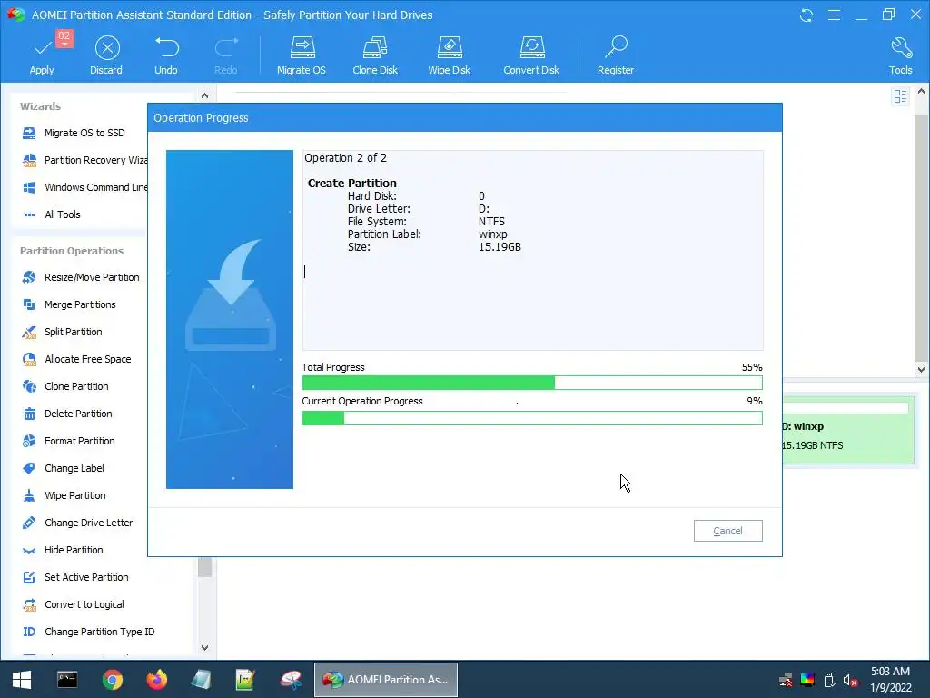The height and width of the screenshot is (698, 930).
Task: Select Merge Partitions operation
Action: coord(69,304)
